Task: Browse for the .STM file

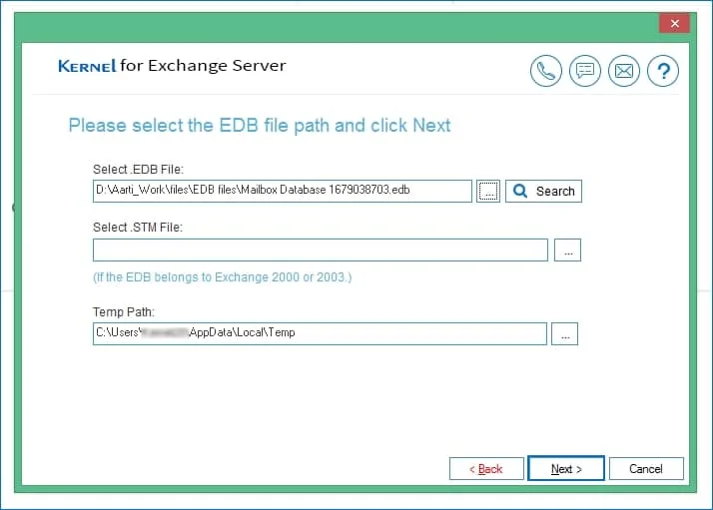Action: [567, 250]
